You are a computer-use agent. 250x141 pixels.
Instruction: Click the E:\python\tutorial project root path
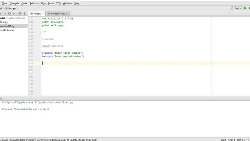pos(15,18)
